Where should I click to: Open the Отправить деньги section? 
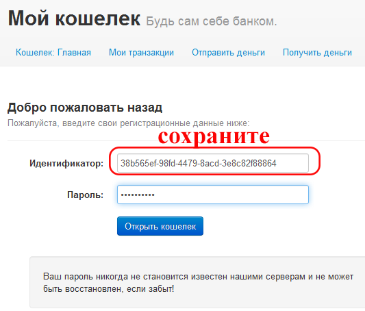pyautogui.click(x=228, y=53)
